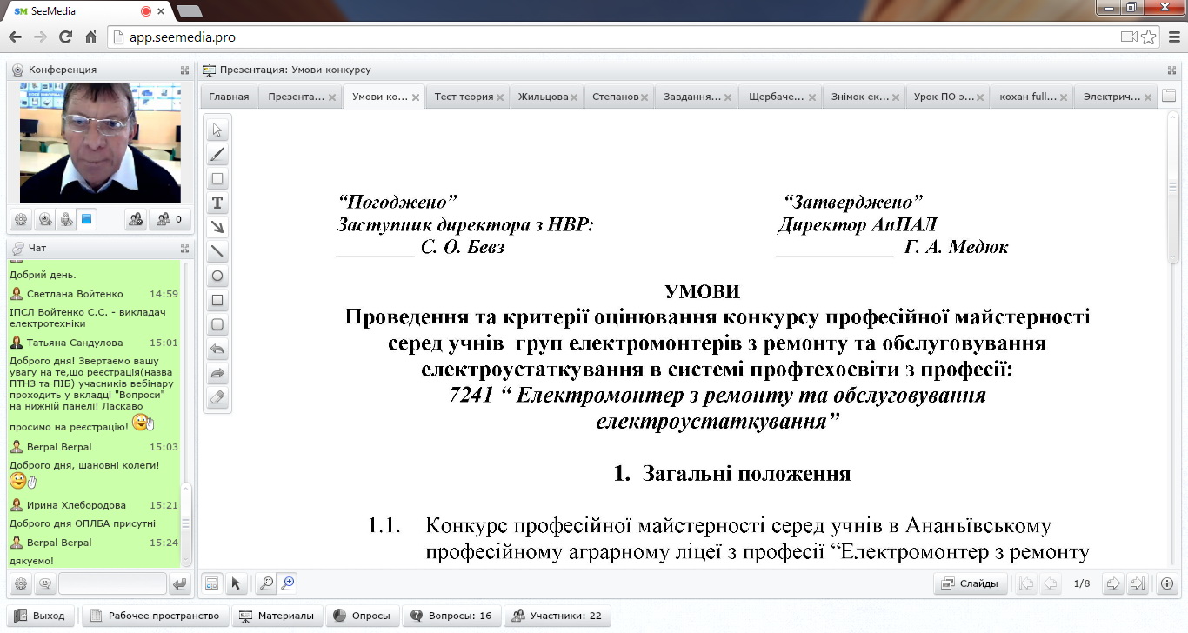
Task: Select the pencil drawing tool
Action: click(x=217, y=155)
